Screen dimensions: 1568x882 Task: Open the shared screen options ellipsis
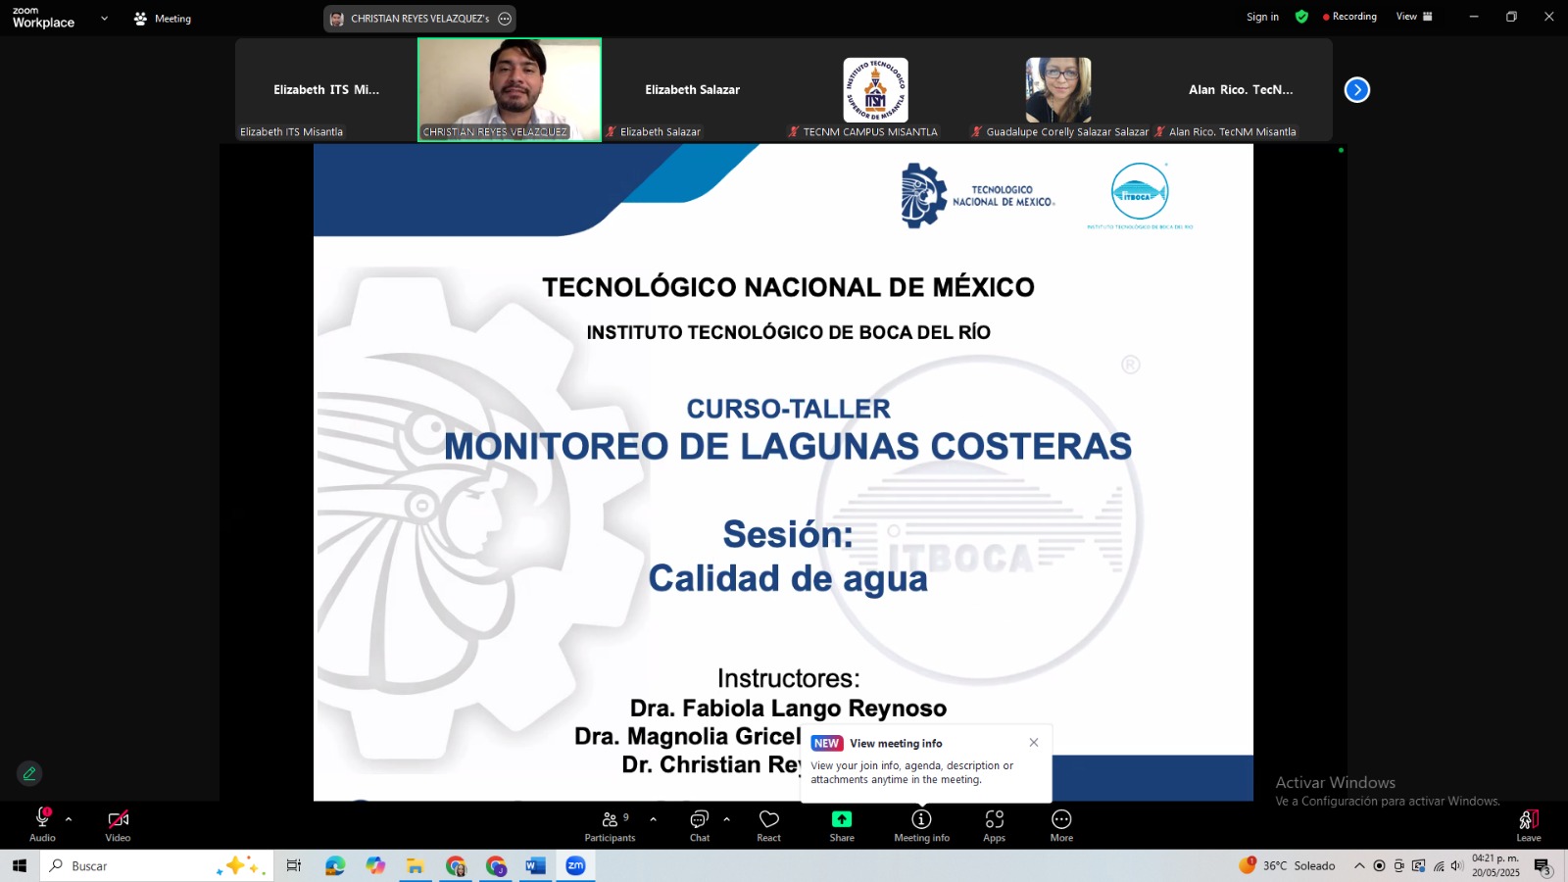[x=505, y=19]
